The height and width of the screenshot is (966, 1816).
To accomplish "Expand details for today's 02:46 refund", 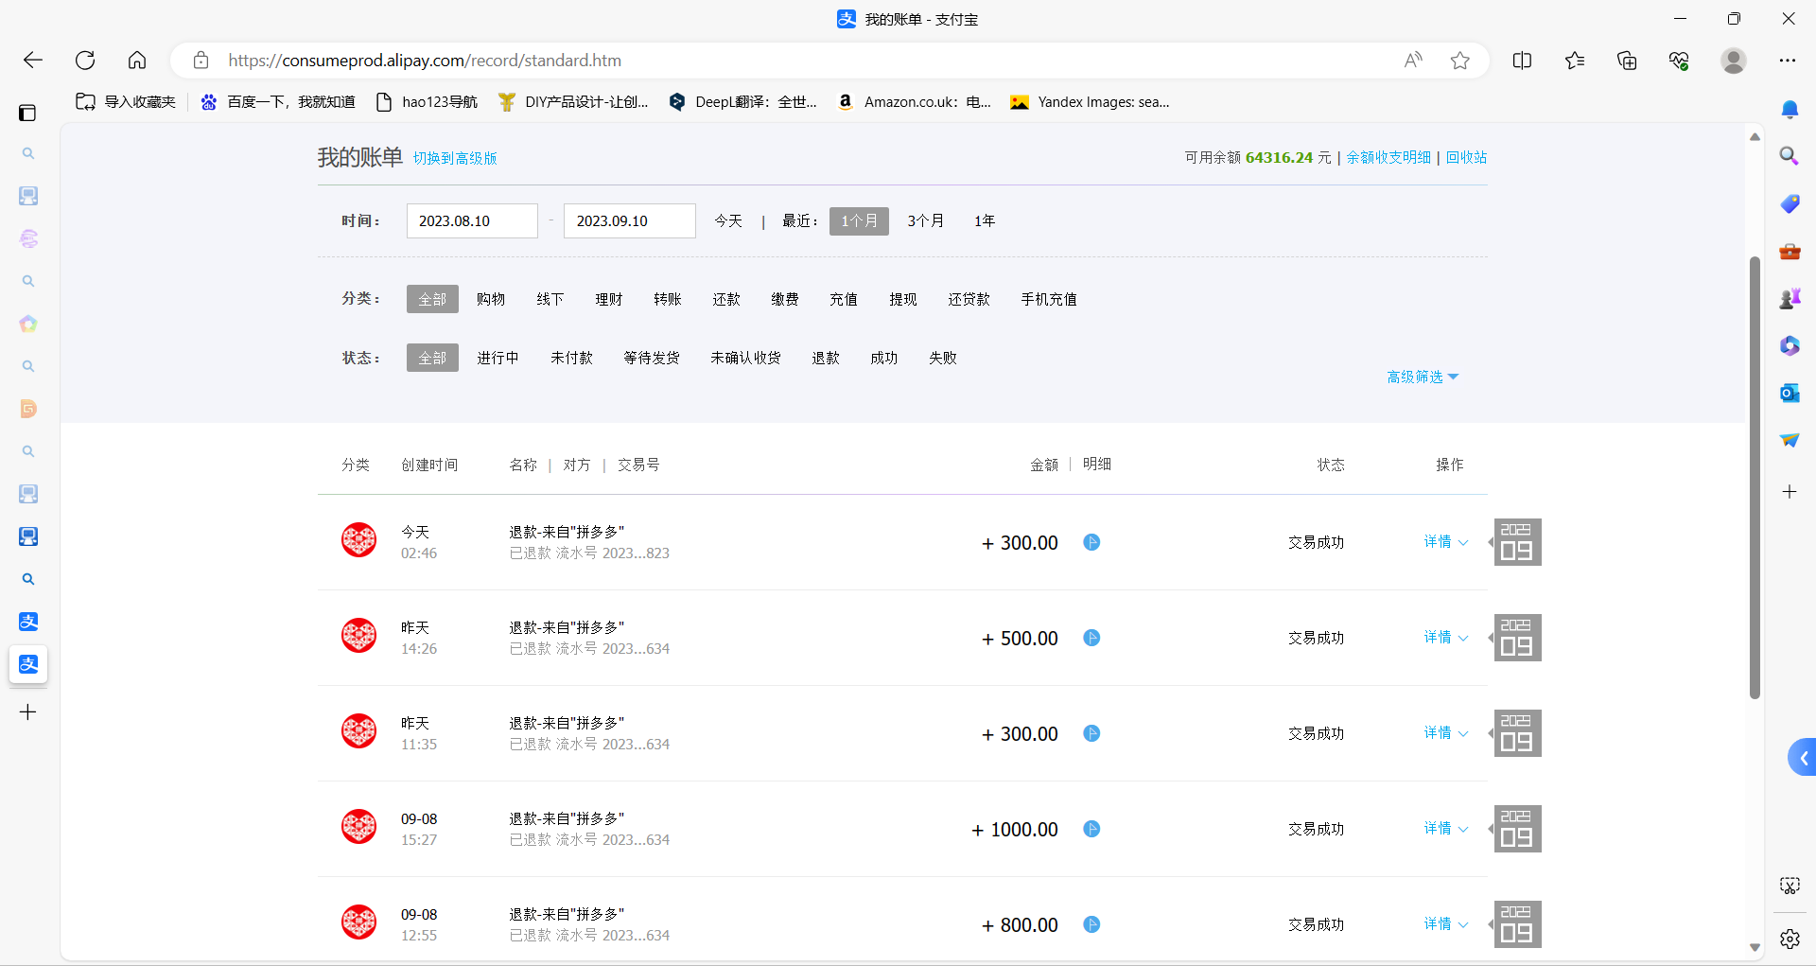I will [1445, 541].
